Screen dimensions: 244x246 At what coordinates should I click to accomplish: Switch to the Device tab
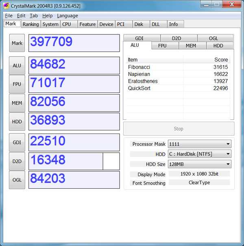pyautogui.click(x=107, y=24)
